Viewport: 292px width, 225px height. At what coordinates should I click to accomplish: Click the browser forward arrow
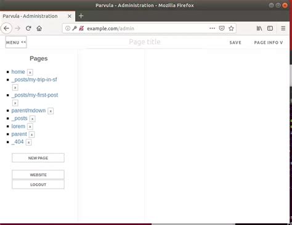tap(18, 28)
